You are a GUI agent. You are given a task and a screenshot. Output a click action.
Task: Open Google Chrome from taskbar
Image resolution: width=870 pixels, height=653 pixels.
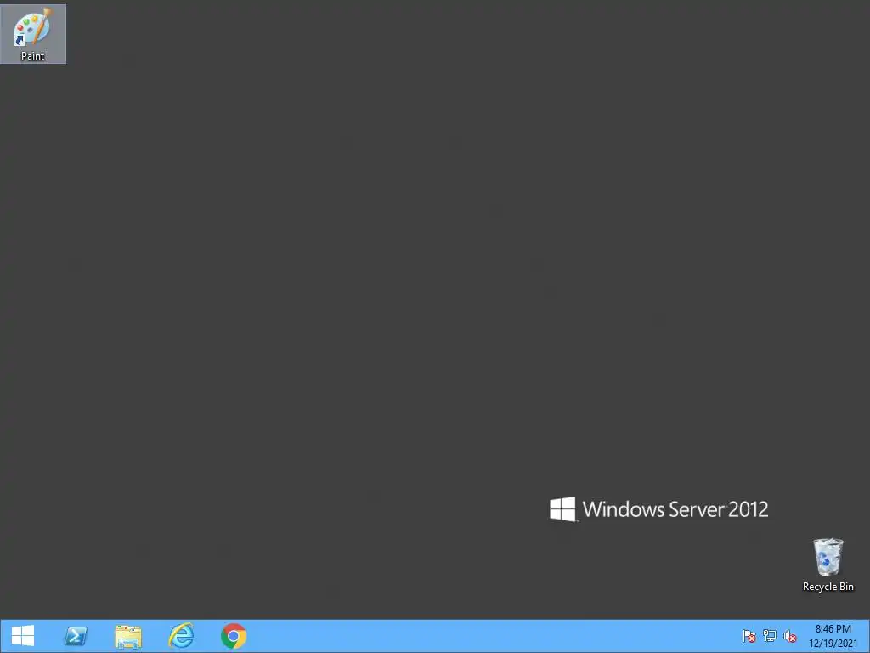click(234, 636)
